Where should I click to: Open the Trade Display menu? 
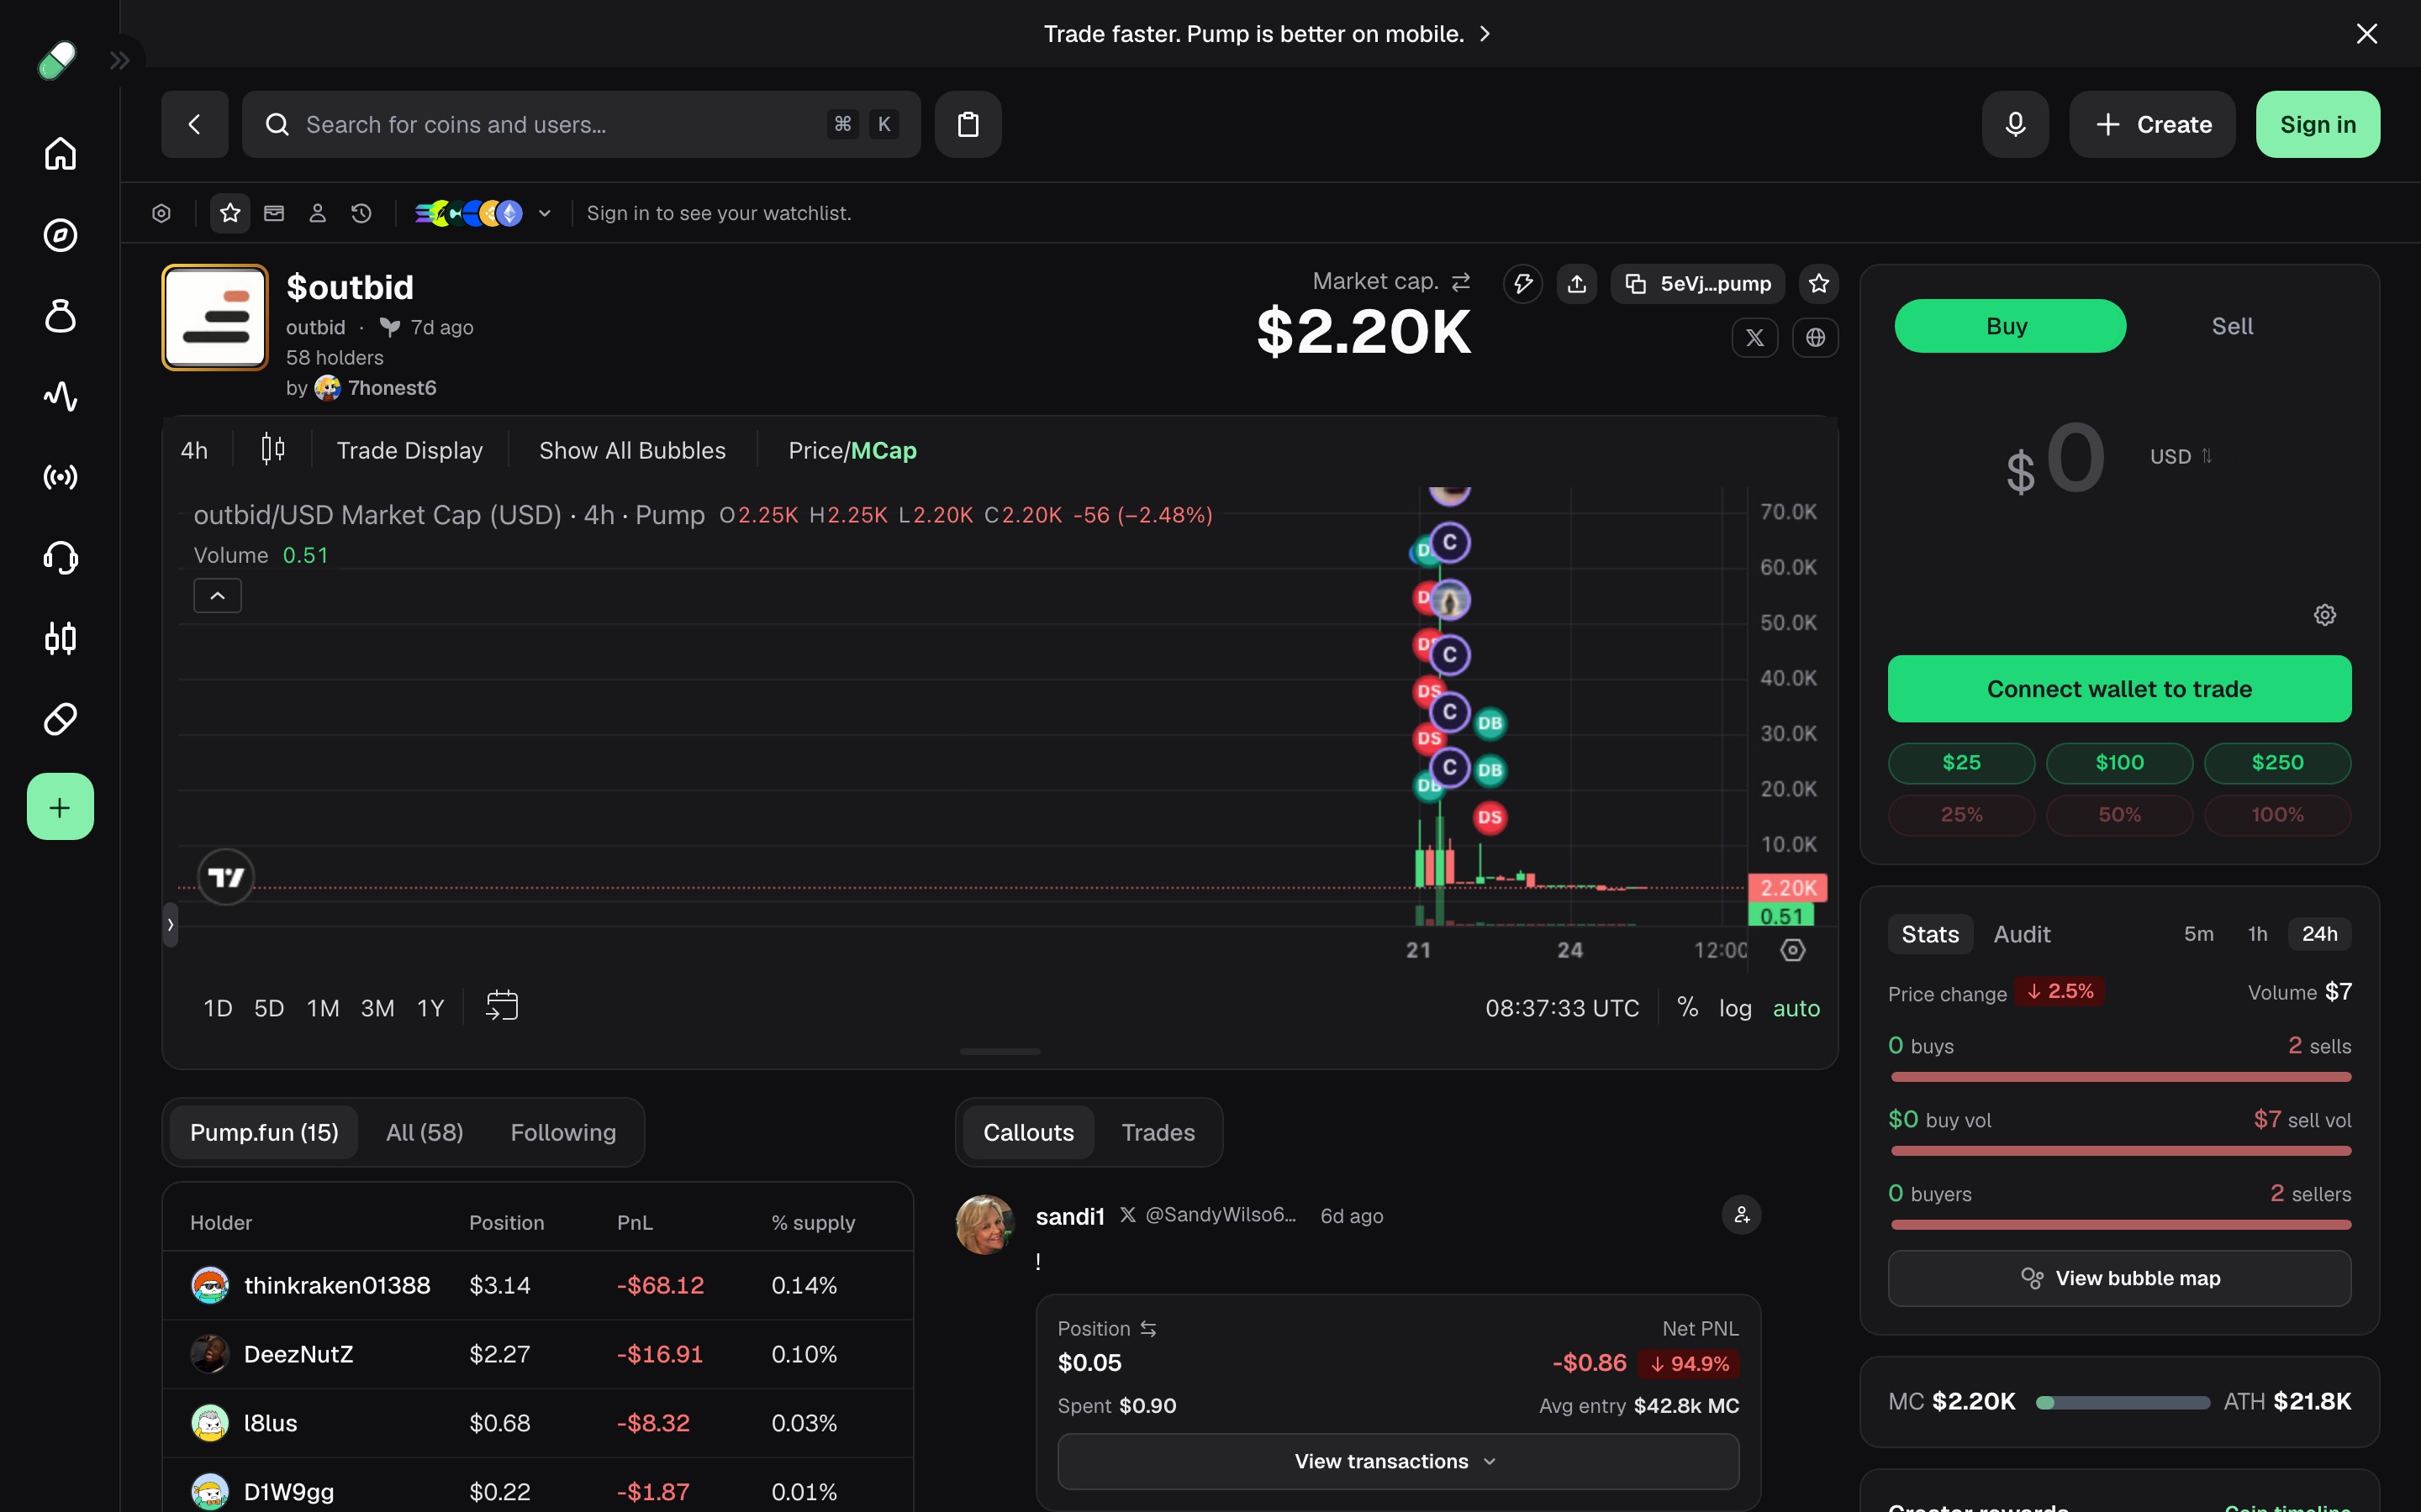pyautogui.click(x=409, y=451)
